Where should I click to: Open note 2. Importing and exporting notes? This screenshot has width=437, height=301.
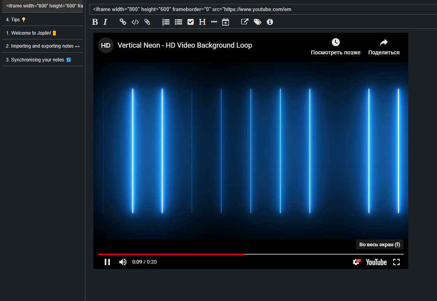click(43, 46)
